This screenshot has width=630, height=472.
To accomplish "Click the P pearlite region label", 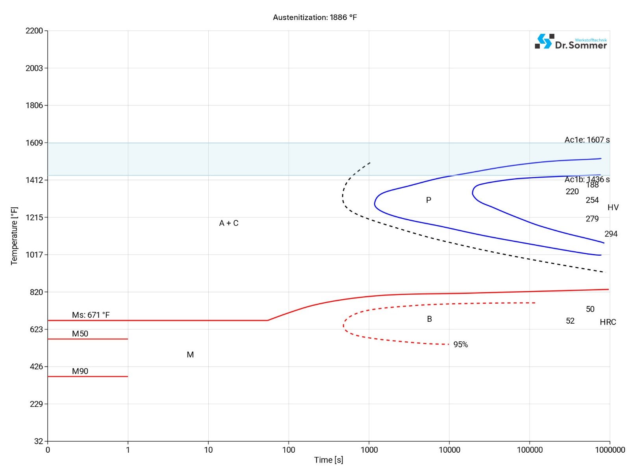I will (428, 200).
